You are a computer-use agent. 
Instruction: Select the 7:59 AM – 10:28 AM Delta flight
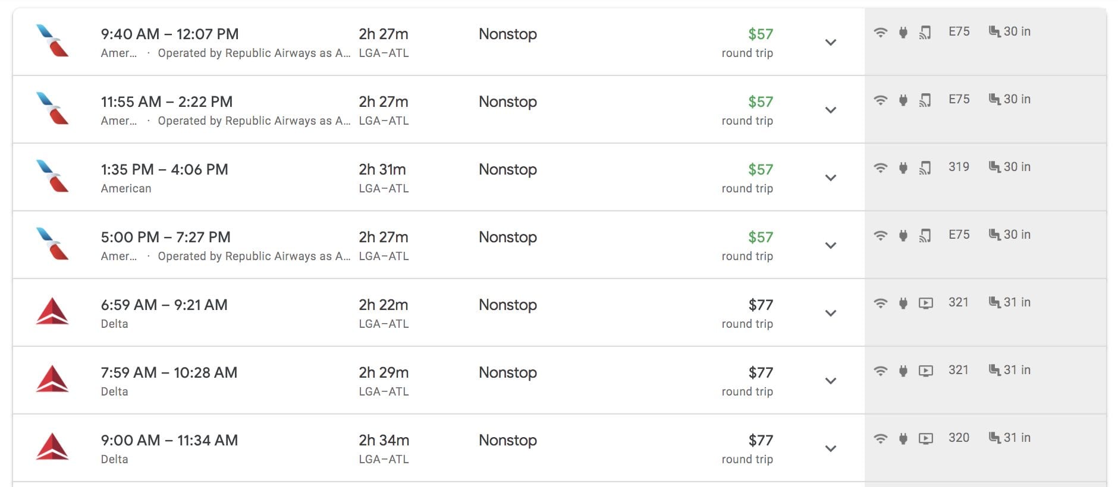click(439, 380)
